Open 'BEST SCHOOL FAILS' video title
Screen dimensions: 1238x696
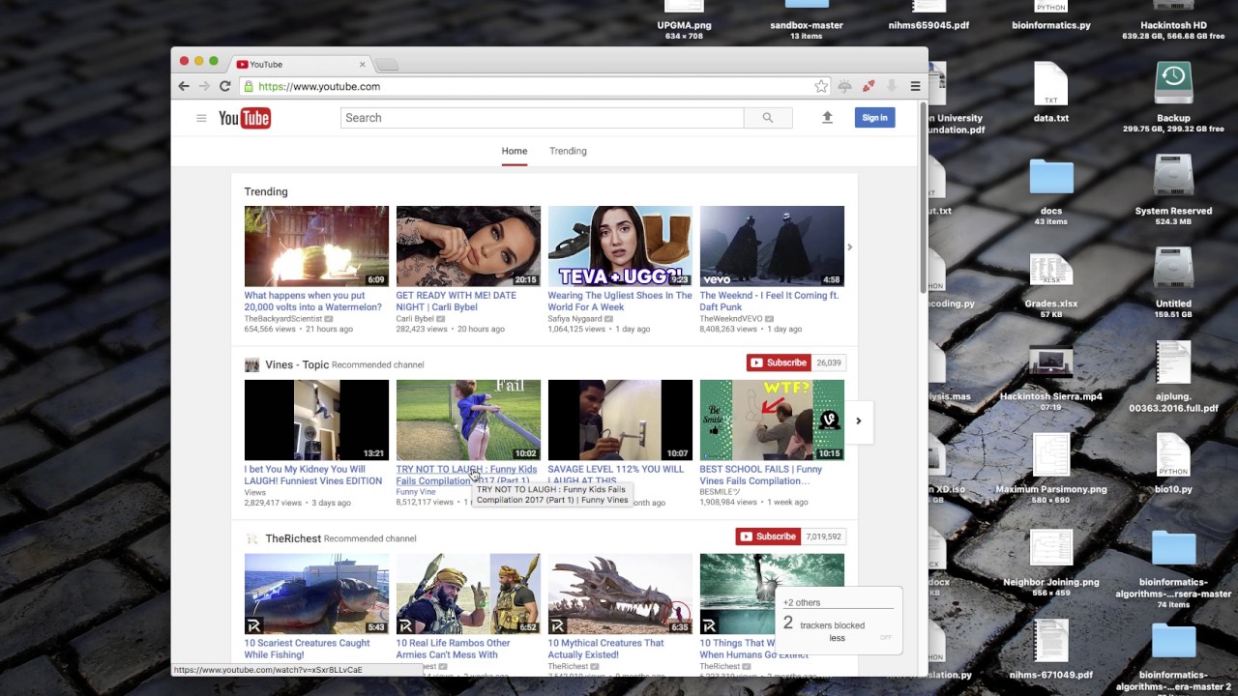[x=761, y=475]
